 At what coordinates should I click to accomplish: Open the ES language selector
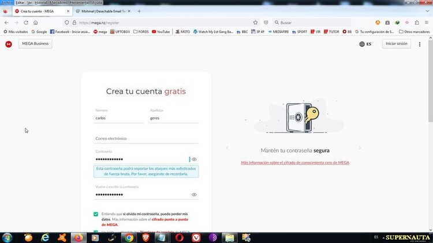point(365,44)
